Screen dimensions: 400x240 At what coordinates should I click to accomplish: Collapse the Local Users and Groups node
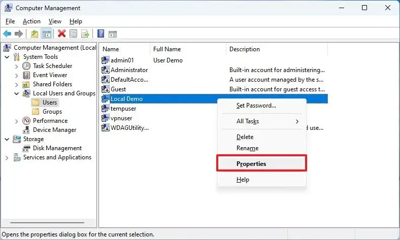click(x=17, y=93)
